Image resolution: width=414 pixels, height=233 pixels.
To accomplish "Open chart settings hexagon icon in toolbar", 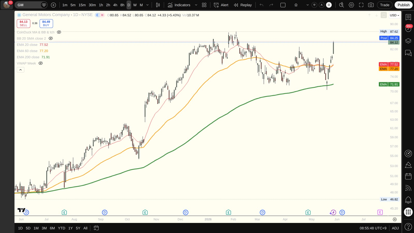I will coord(351,5).
